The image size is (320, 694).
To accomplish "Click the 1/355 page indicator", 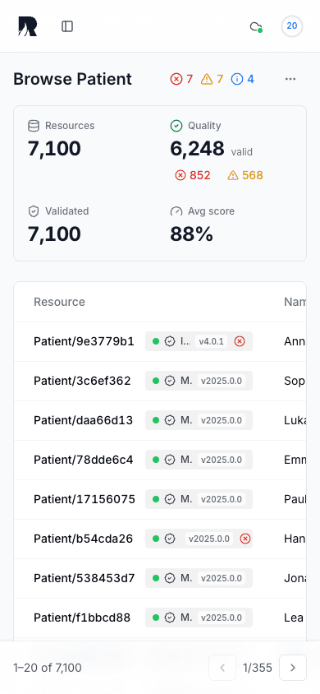I will point(258,668).
